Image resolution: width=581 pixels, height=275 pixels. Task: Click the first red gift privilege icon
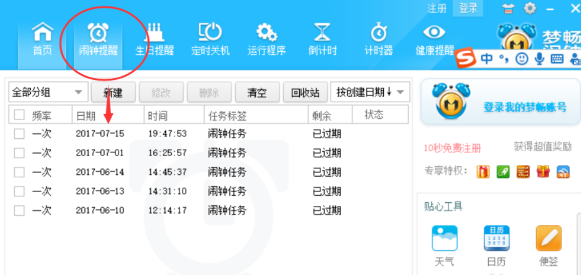click(x=483, y=172)
